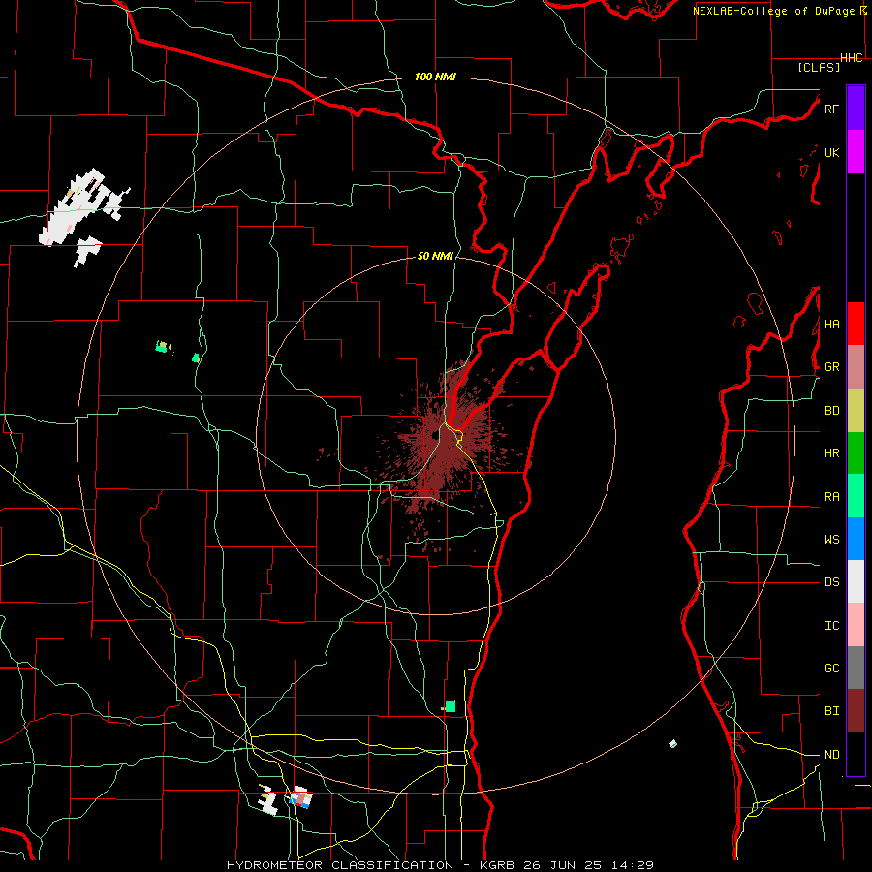Click the DS white legend swatch
This screenshot has height=872, width=872.
click(856, 581)
